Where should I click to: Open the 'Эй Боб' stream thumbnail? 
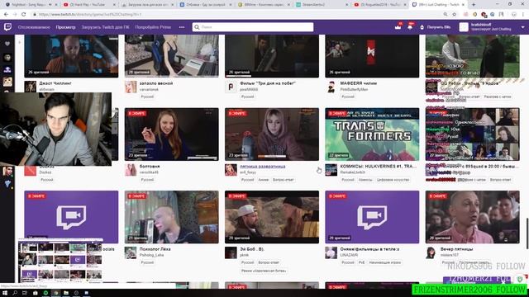(272, 217)
